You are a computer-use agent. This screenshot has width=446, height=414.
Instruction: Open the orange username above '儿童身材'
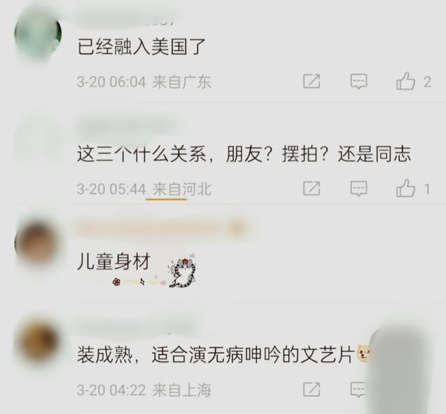pyautogui.click(x=161, y=229)
